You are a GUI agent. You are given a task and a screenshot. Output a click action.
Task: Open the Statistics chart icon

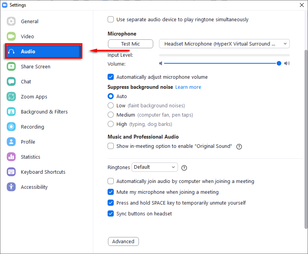pyautogui.click(x=11, y=157)
